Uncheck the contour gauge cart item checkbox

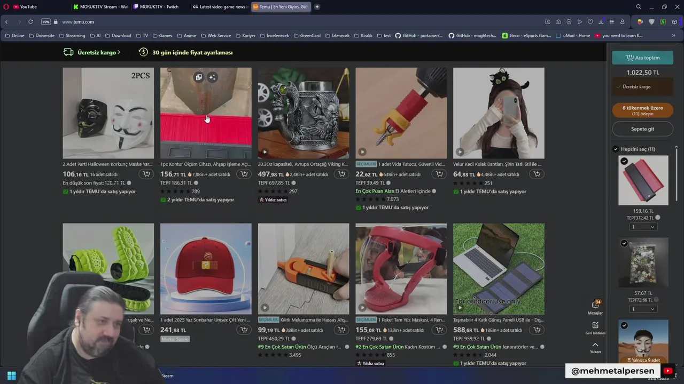pos(624,161)
